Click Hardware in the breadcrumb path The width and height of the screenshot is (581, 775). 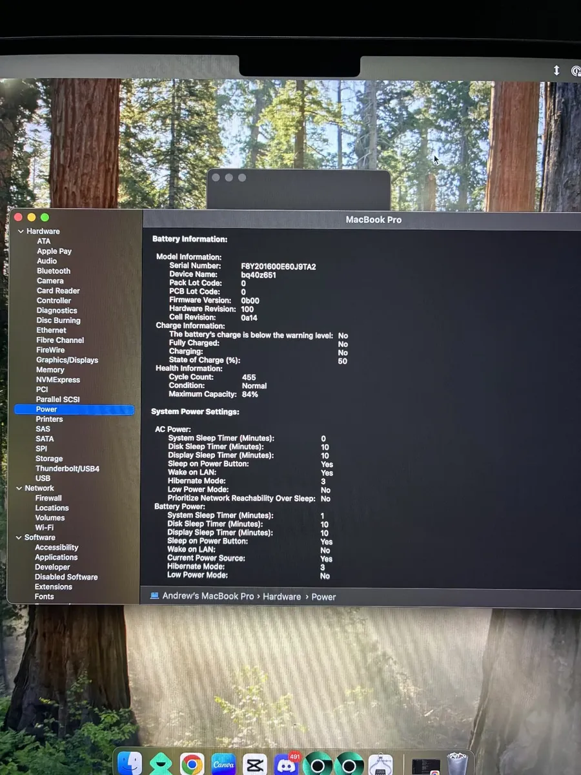tap(282, 597)
